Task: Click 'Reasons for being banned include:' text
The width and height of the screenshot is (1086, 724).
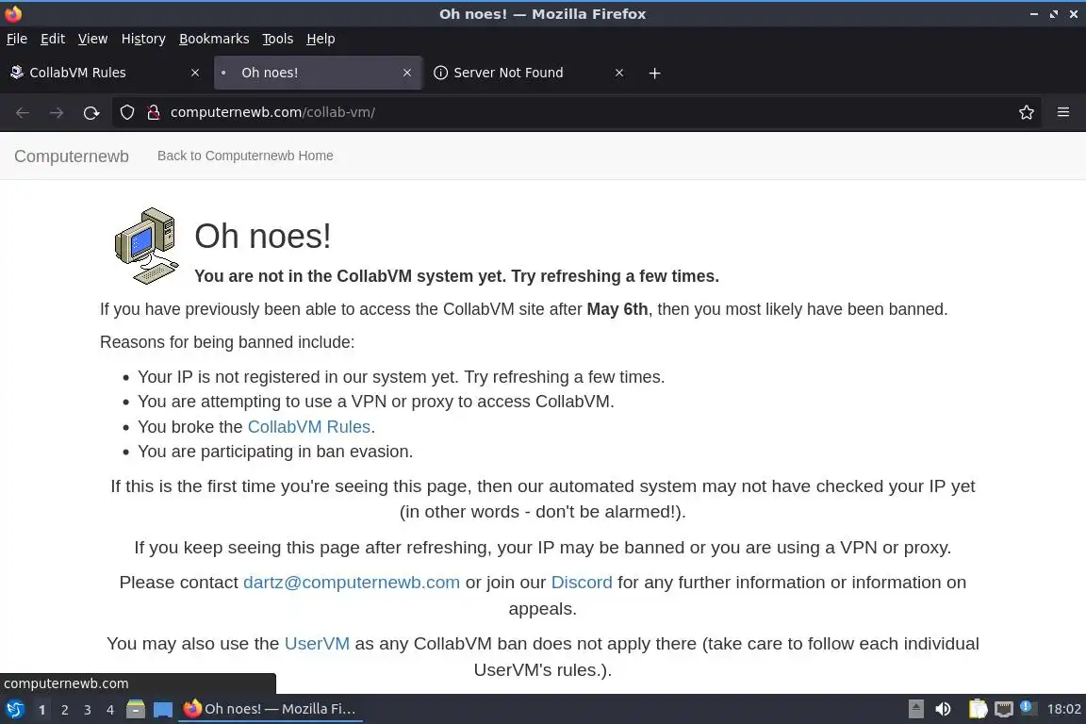Action: [227, 342]
